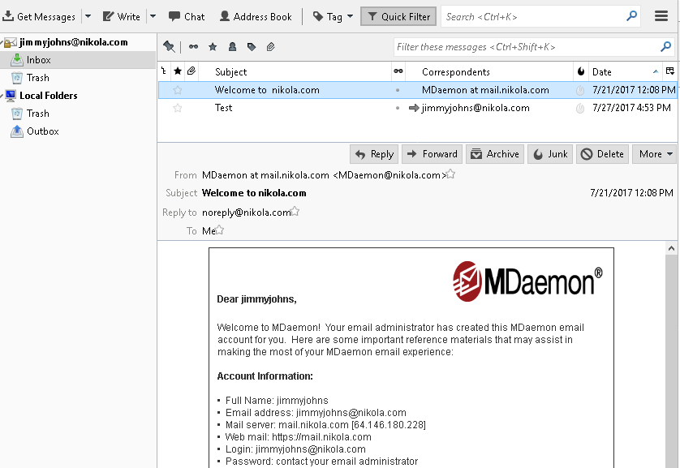The height and width of the screenshot is (468, 680).
Task: Open the column picker icon
Action: pyautogui.click(x=670, y=71)
